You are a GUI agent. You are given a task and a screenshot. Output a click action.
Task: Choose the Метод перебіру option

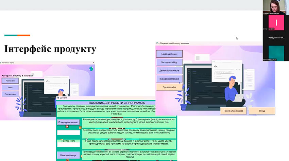pyautogui.click(x=169, y=62)
